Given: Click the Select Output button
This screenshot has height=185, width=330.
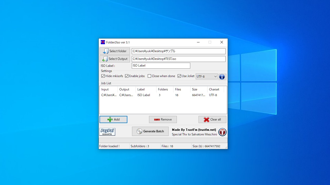Looking at the screenshot, I should click(x=115, y=59).
